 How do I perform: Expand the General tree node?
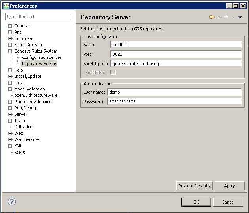[x=10, y=26]
